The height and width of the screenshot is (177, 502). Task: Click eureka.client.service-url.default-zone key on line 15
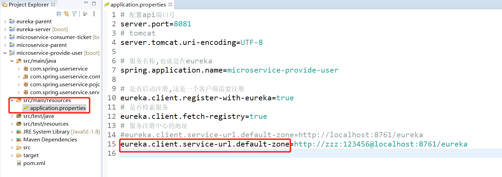tap(205, 144)
